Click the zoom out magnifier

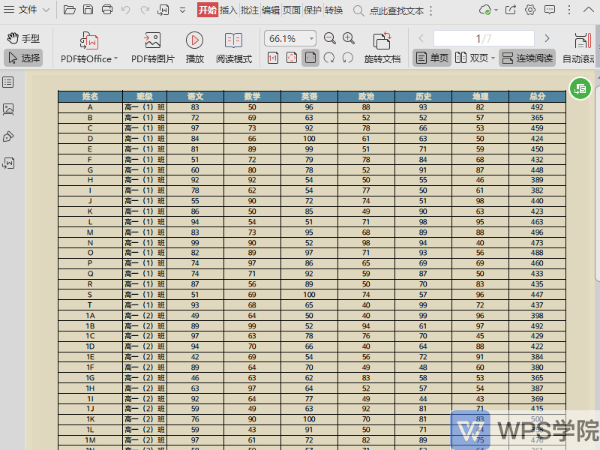330,38
